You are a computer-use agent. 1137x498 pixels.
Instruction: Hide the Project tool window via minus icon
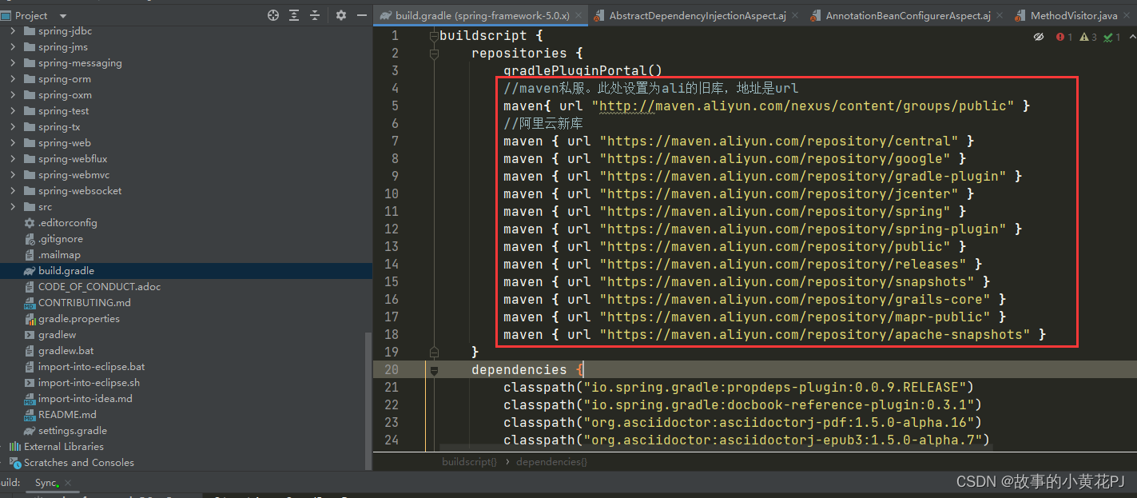coord(361,15)
